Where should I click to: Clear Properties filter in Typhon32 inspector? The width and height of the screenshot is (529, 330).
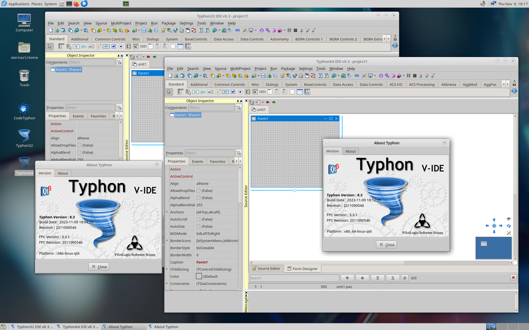119,108
